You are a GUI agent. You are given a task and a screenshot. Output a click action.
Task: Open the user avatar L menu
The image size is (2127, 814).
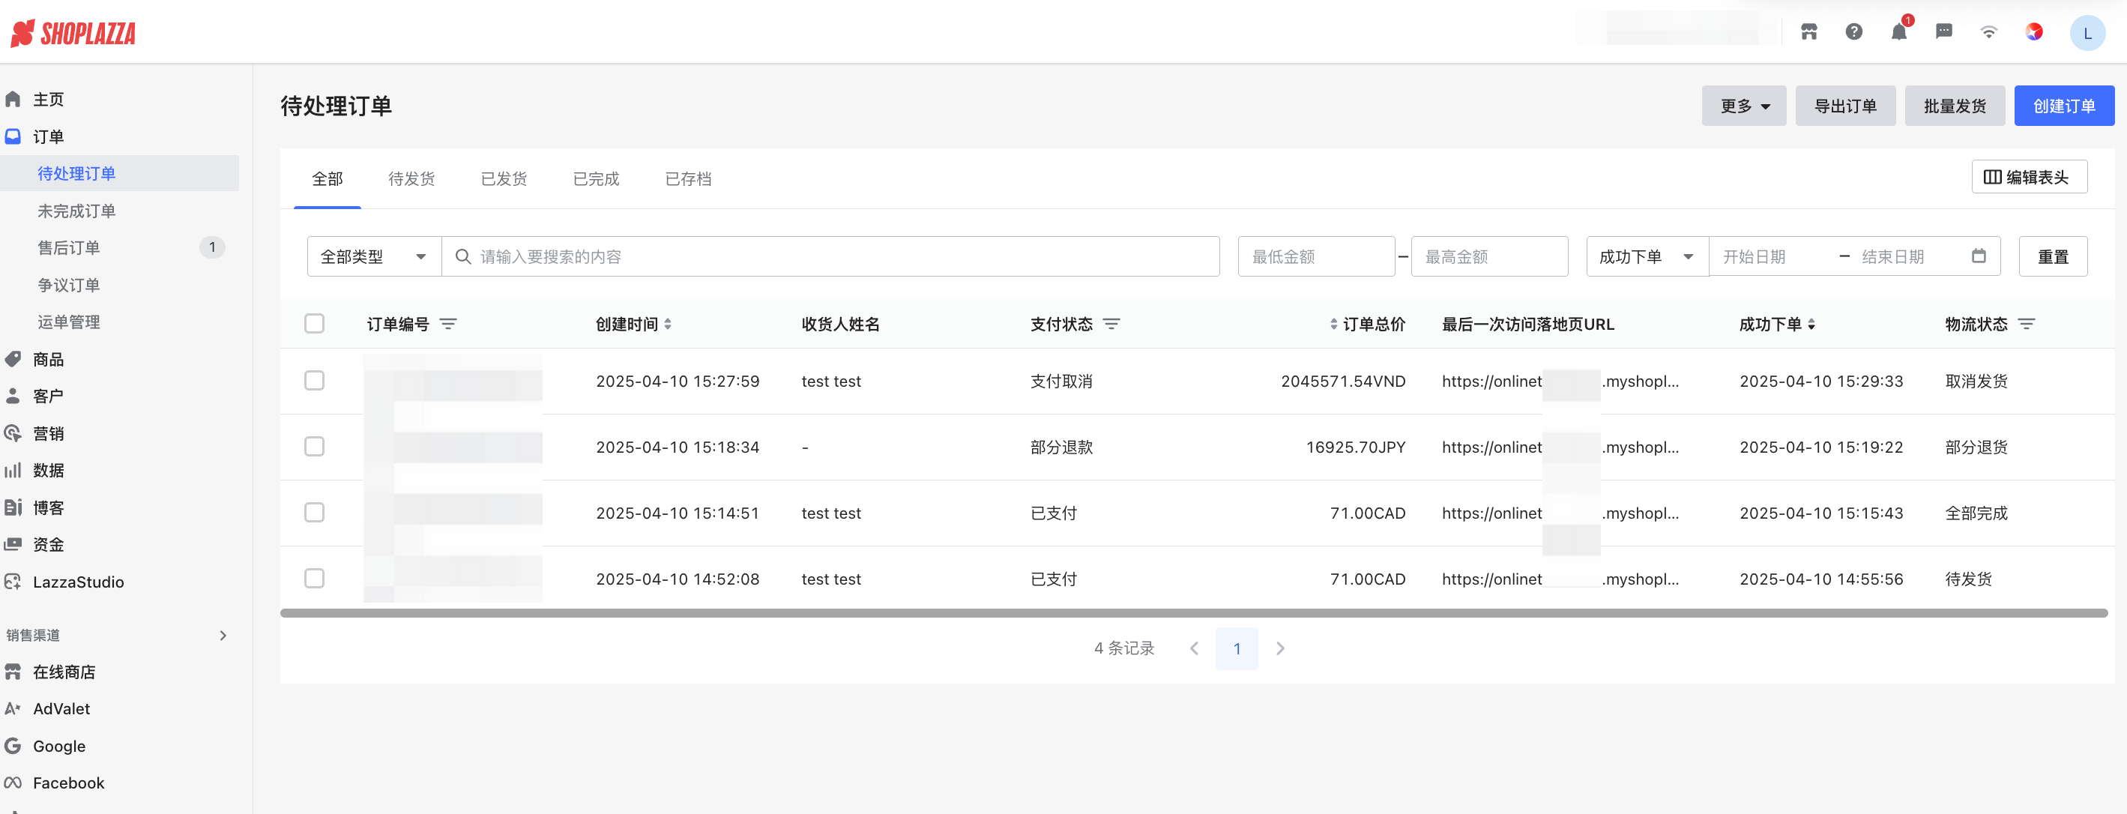pos(2087,33)
